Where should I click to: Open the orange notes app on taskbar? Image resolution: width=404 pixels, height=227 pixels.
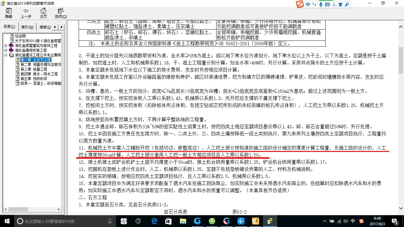(x=256, y=221)
